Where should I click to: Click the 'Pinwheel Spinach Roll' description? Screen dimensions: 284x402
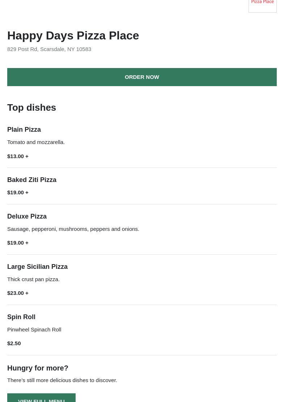(34, 329)
